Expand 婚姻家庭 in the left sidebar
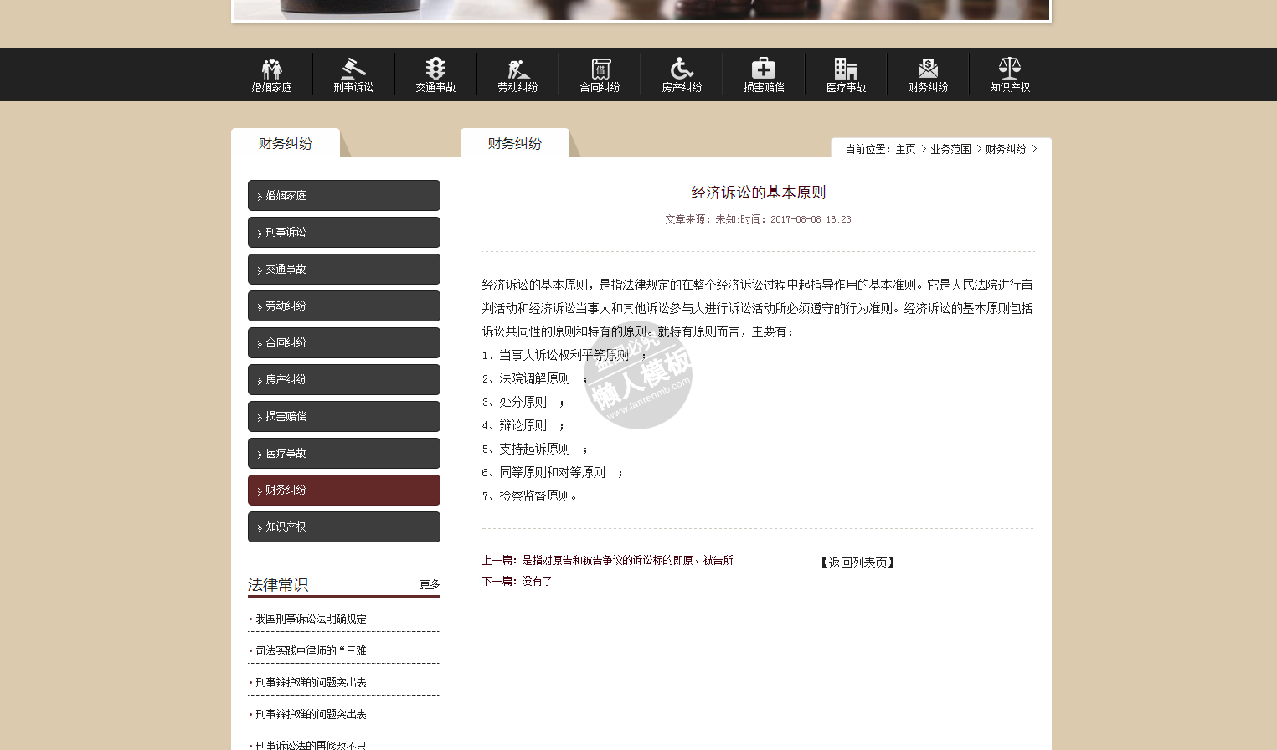The image size is (1277, 750). click(x=343, y=196)
